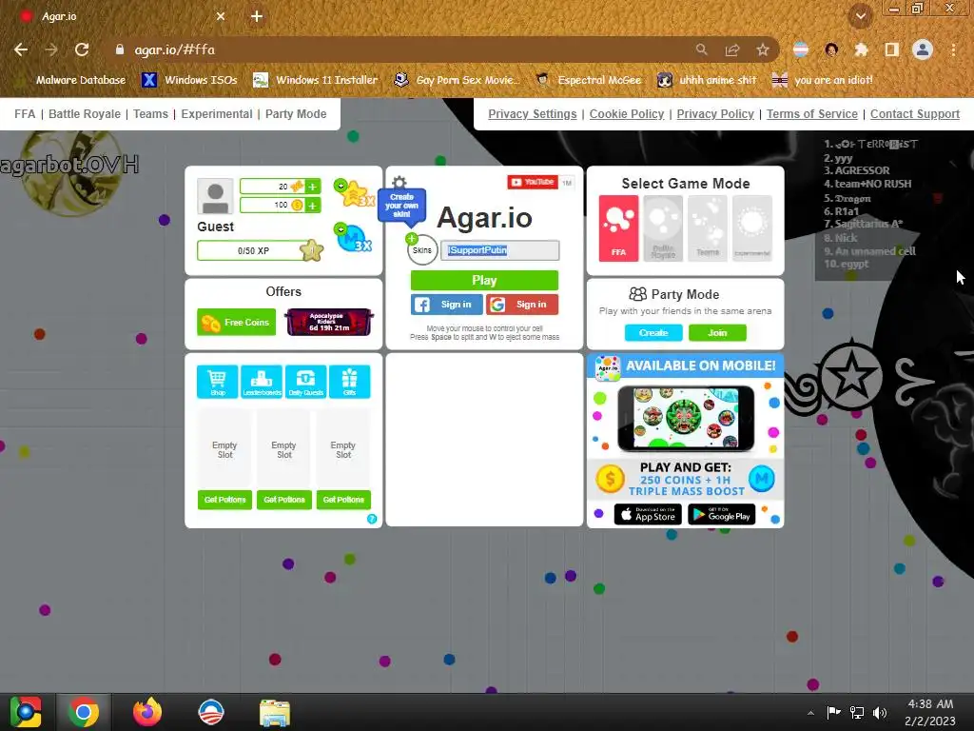
Task: Switch to FFA in top menu
Action: tap(25, 114)
